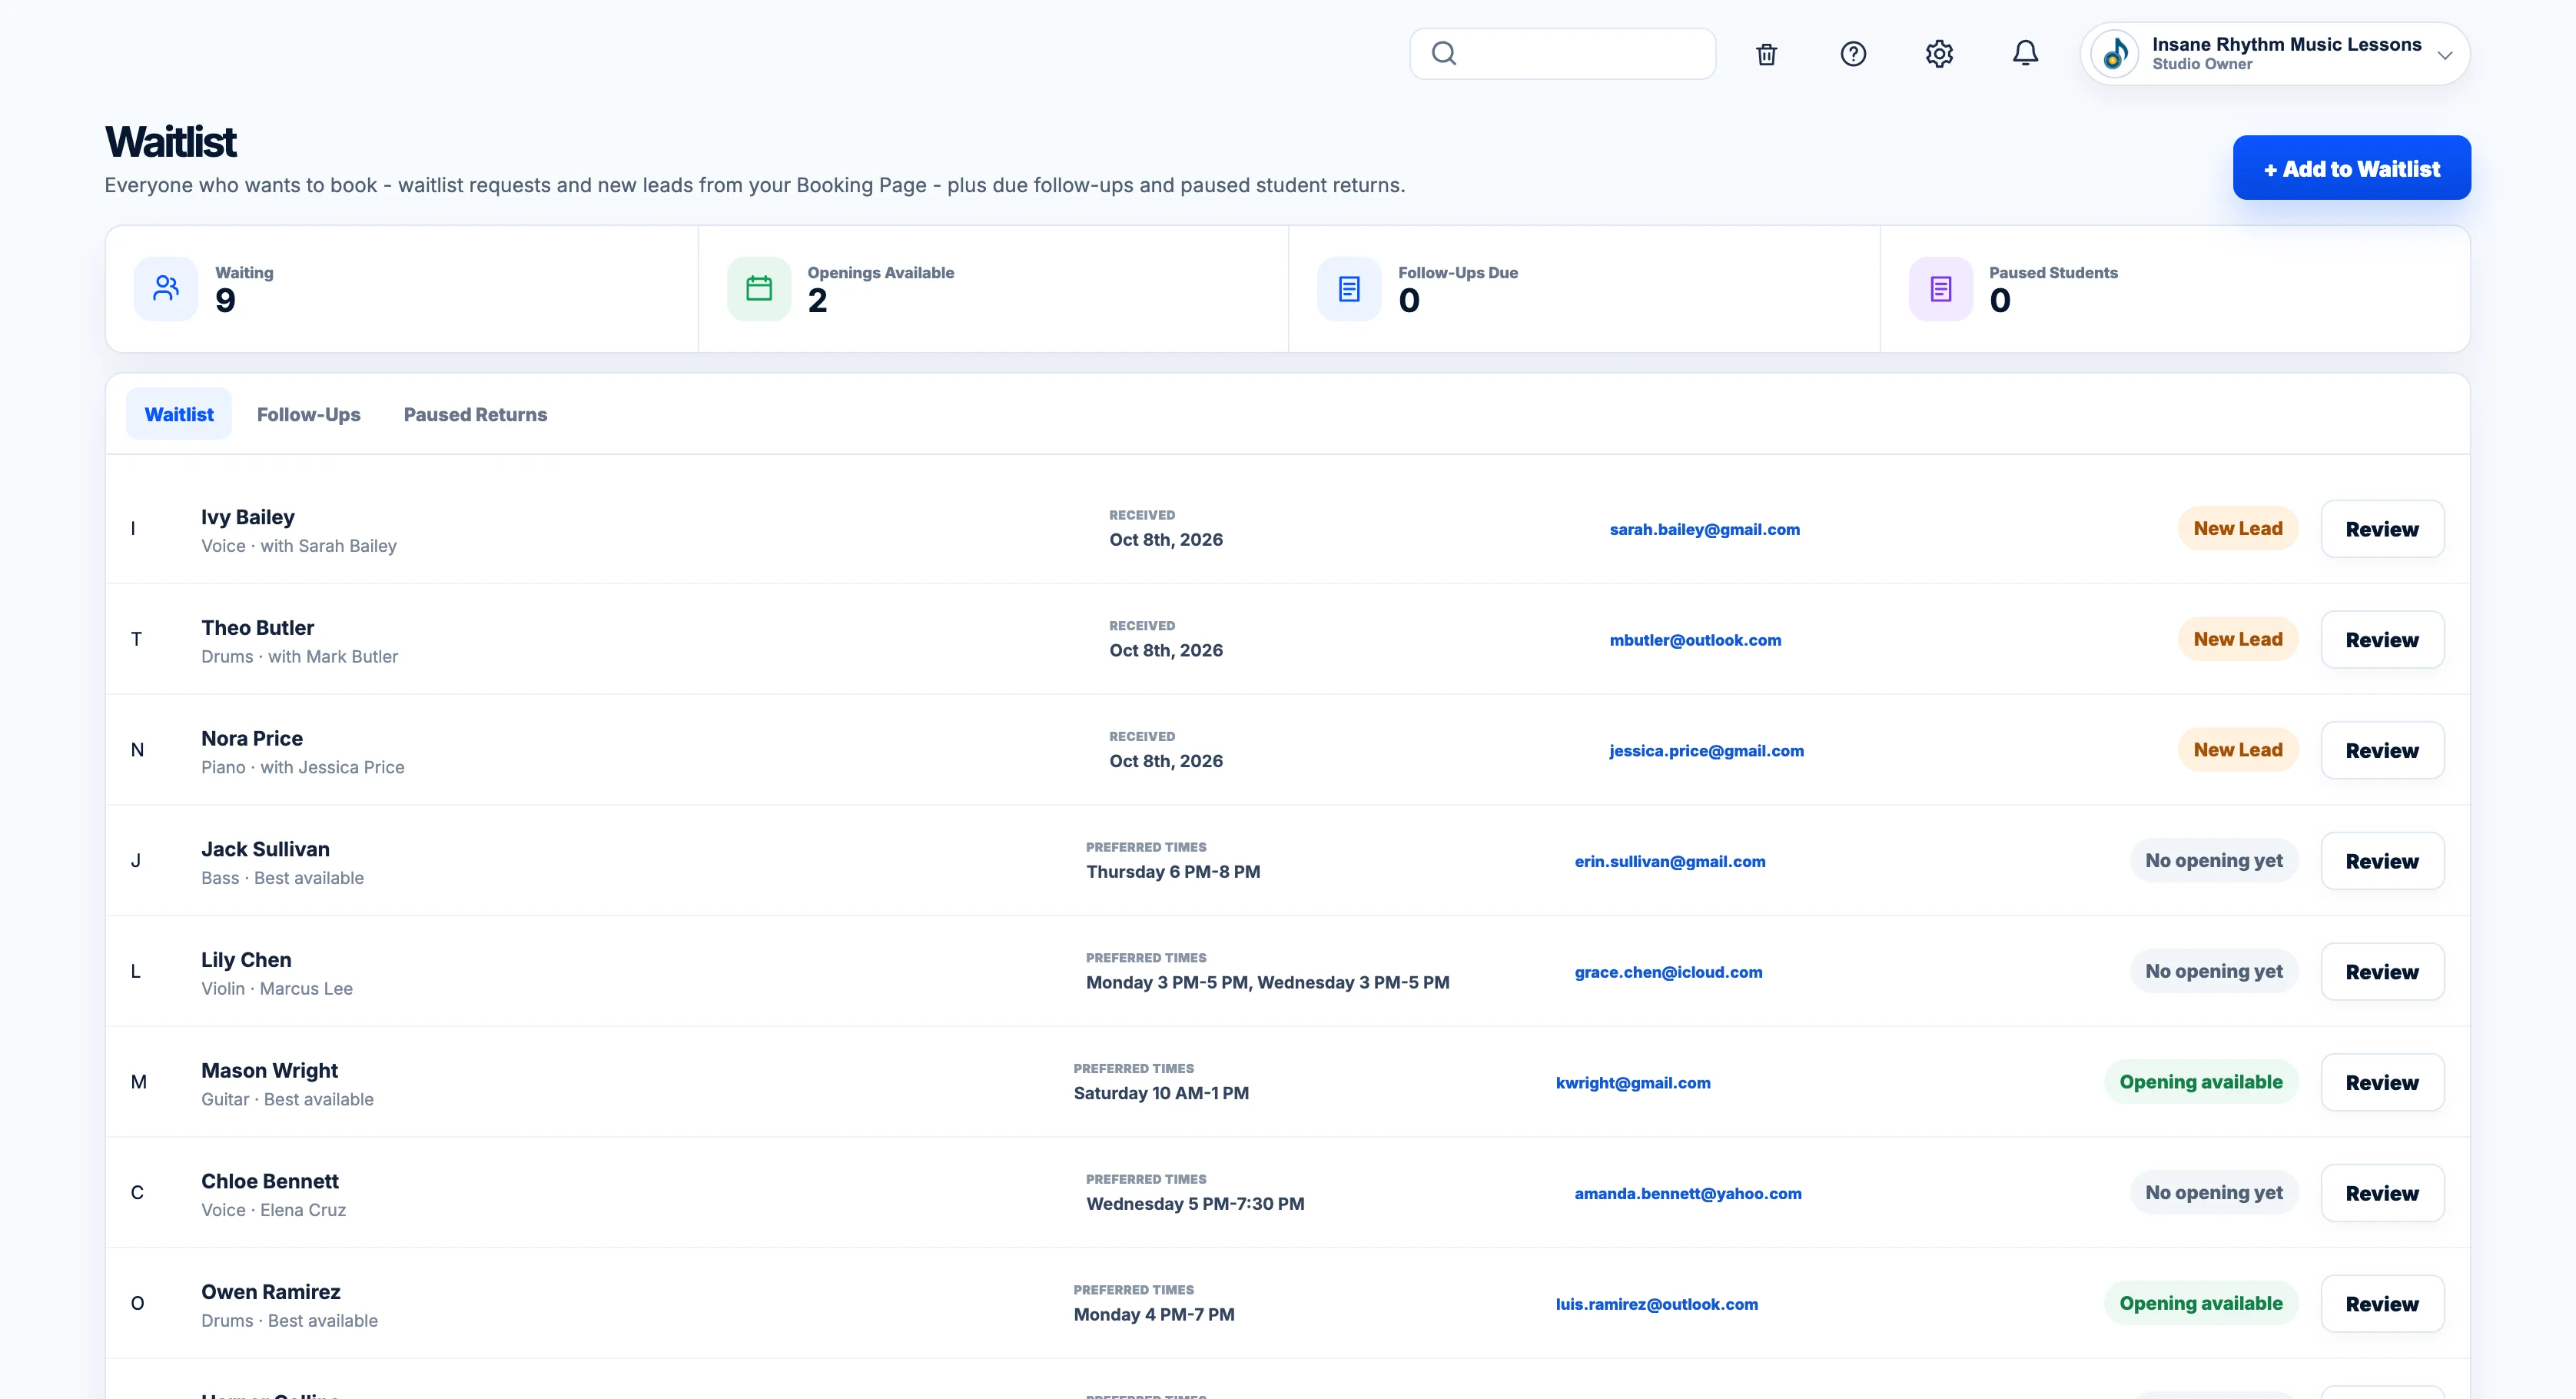The width and height of the screenshot is (2576, 1399).
Task: Click Mason Wright's Opening available badge
Action: 2201,1082
